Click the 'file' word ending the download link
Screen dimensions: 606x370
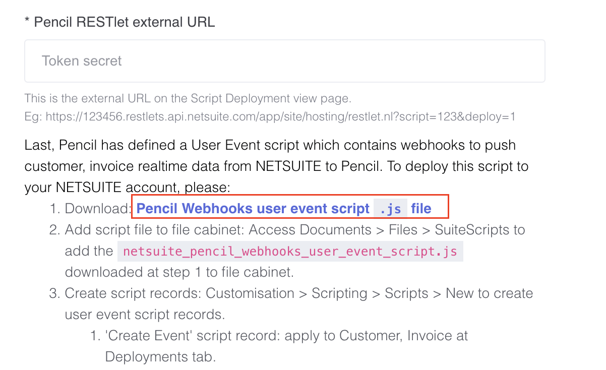tap(421, 208)
